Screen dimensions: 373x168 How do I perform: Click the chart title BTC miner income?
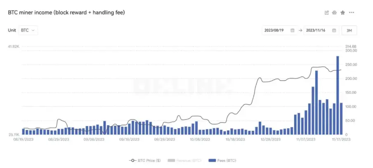point(66,12)
